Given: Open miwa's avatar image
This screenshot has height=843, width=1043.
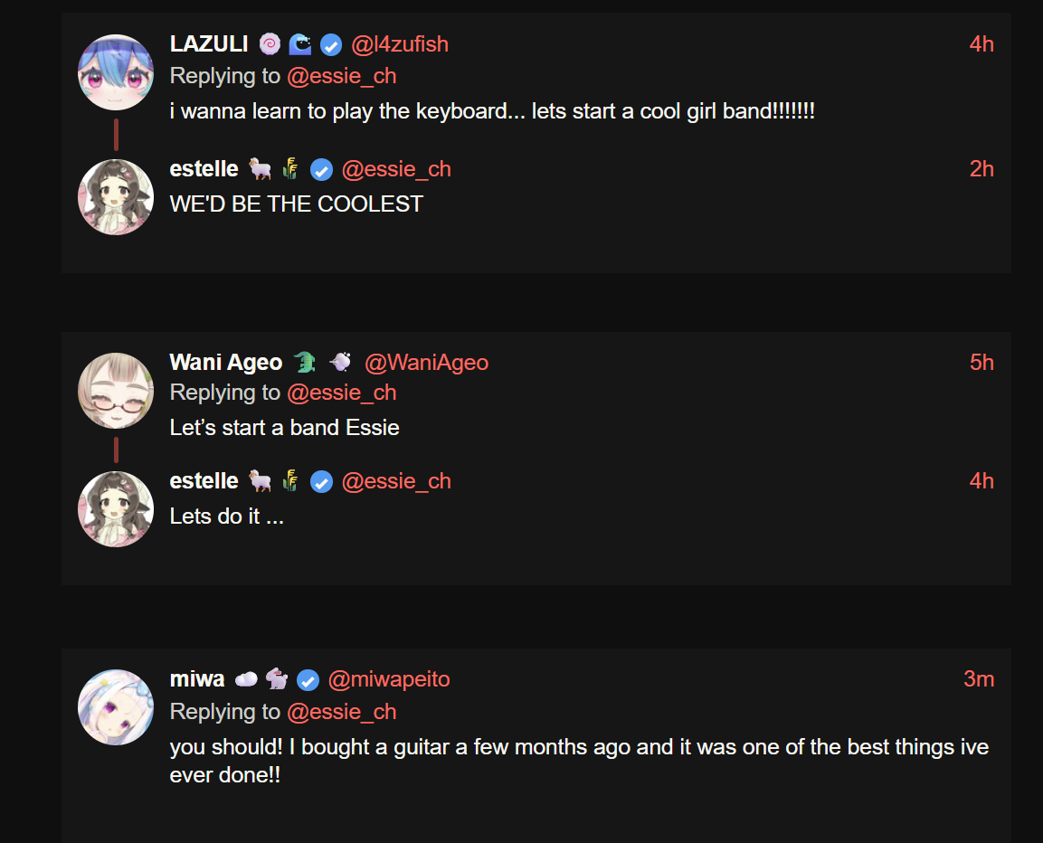Looking at the screenshot, I should point(116,707).
